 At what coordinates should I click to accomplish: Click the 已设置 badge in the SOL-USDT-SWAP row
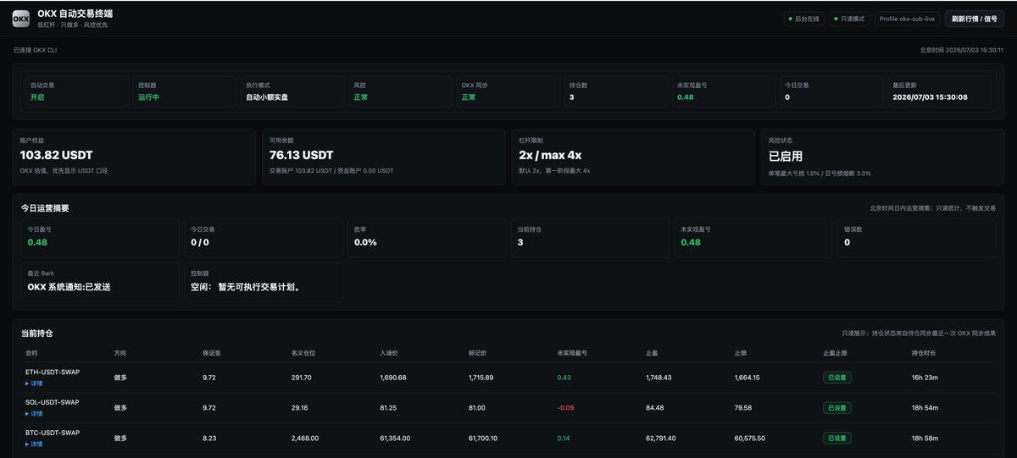[836, 407]
